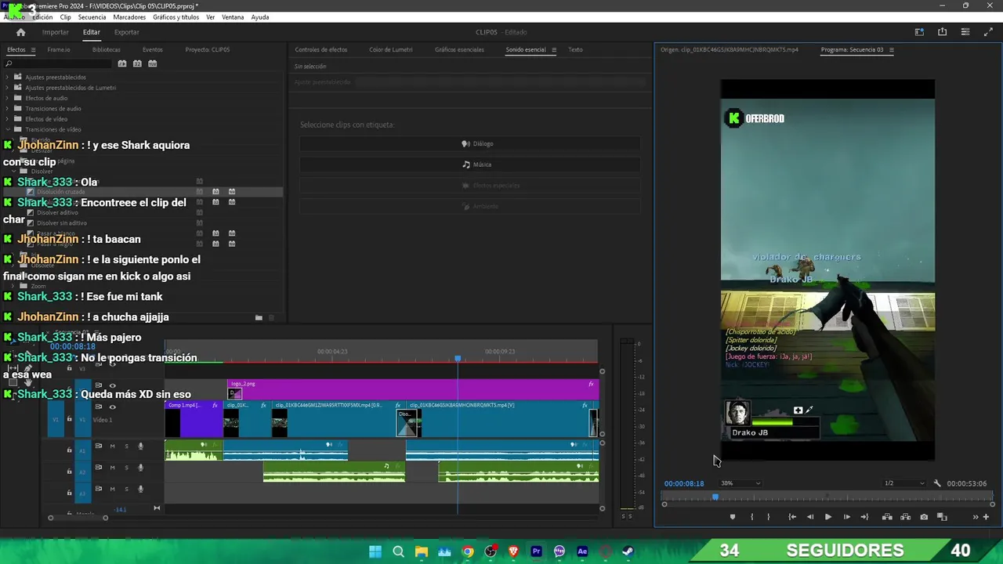Solo audio track A2
The width and height of the screenshot is (1003, 564).
click(x=126, y=468)
